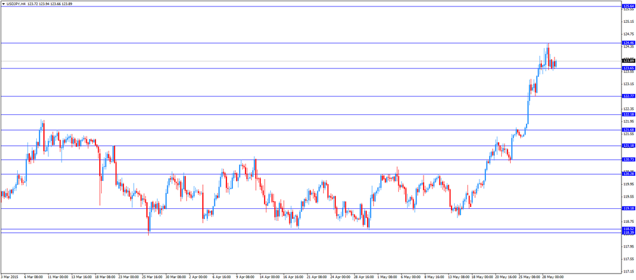Select the 120.28 horizontal line price label
636x280 pixels.
(628, 174)
